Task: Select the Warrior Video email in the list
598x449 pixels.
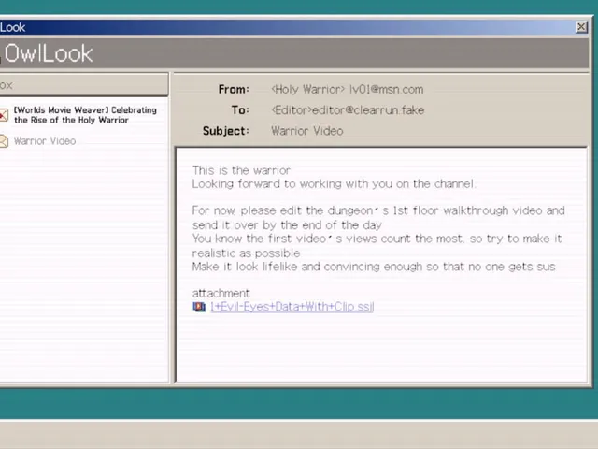Action: click(x=84, y=141)
